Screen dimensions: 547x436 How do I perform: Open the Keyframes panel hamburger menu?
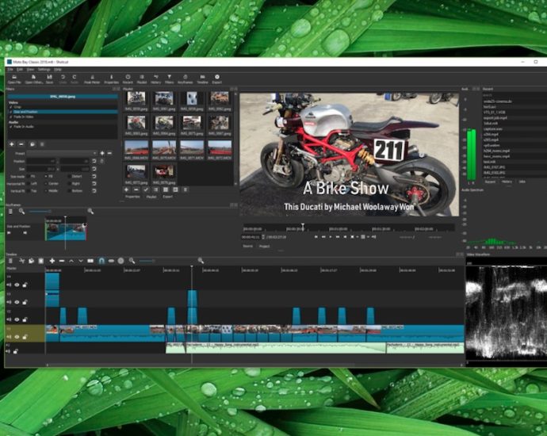(x=11, y=212)
